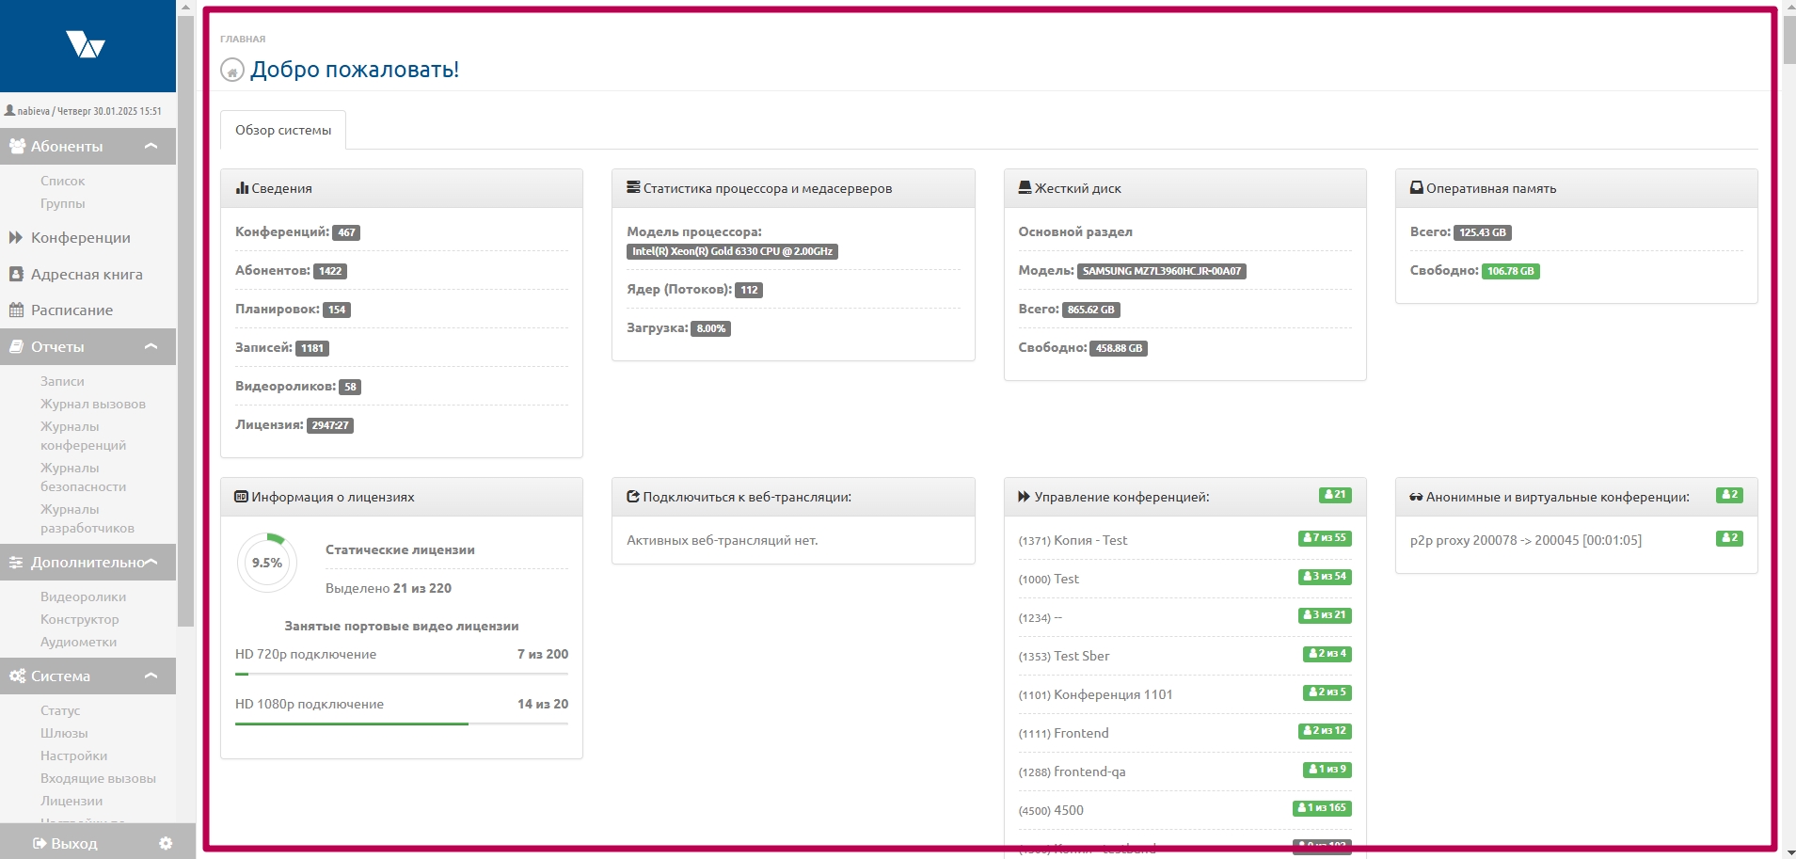Collapse the Дополнительно section chevron
The image size is (1796, 859).
pos(151,563)
